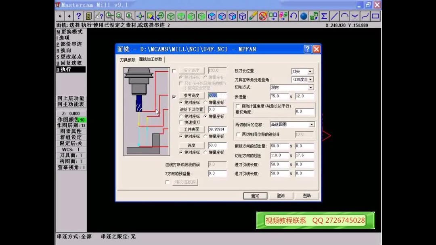The width and height of the screenshot is (436, 245).
Task: Click the undo arrow toolbar icon
Action: [x=292, y=17]
